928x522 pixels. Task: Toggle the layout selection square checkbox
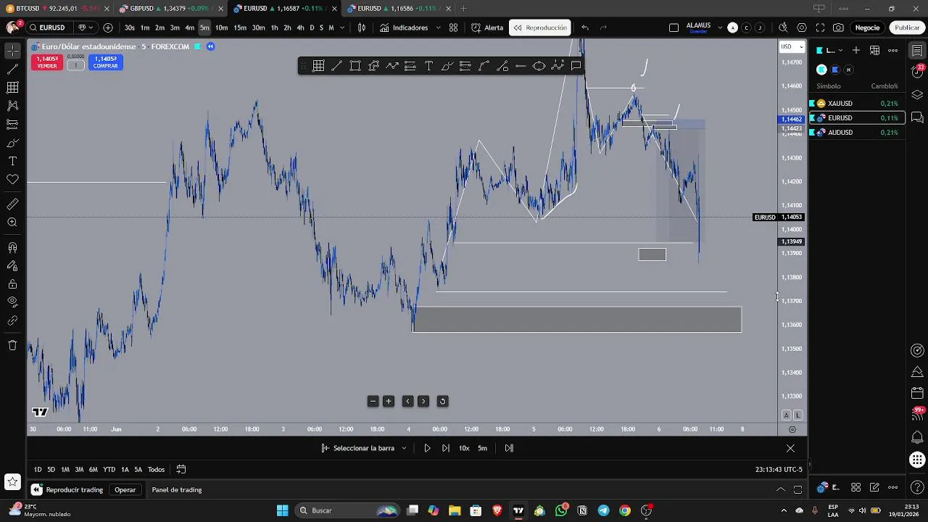pos(674,28)
